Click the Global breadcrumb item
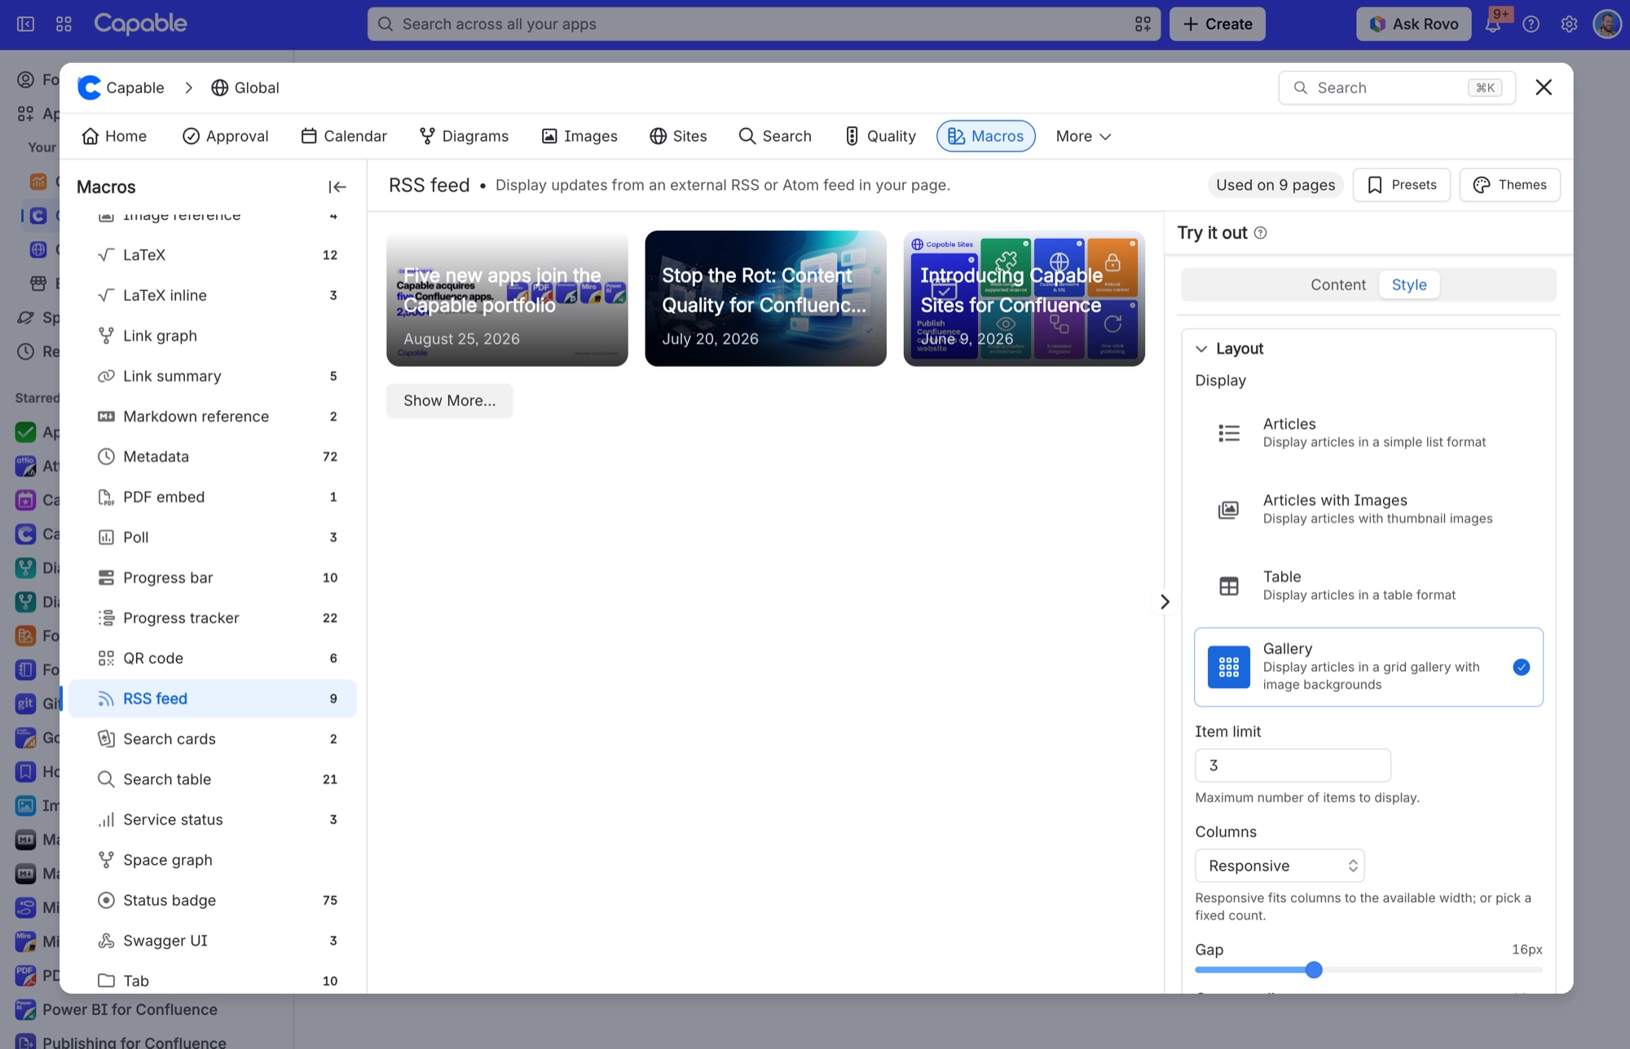This screenshot has width=1630, height=1049. [x=244, y=87]
